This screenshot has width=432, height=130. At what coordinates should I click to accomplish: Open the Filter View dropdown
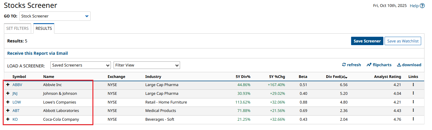click(147, 65)
